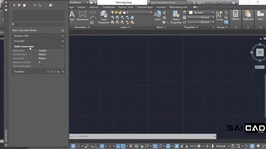Image resolution: width=266 pixels, height=149 pixels.
Task: Open the Output ribbon tab
Action: pyautogui.click(x=81, y=7)
